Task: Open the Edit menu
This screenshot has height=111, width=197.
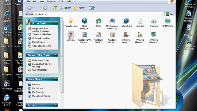Action: (35, 1)
